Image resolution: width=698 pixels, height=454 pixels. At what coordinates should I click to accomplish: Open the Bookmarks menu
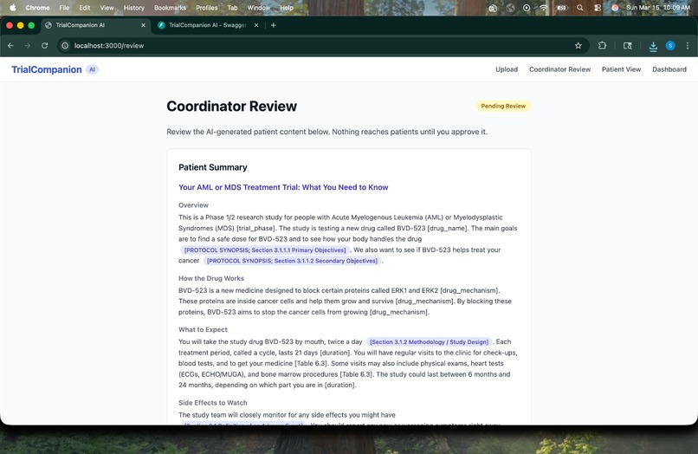[x=170, y=8]
